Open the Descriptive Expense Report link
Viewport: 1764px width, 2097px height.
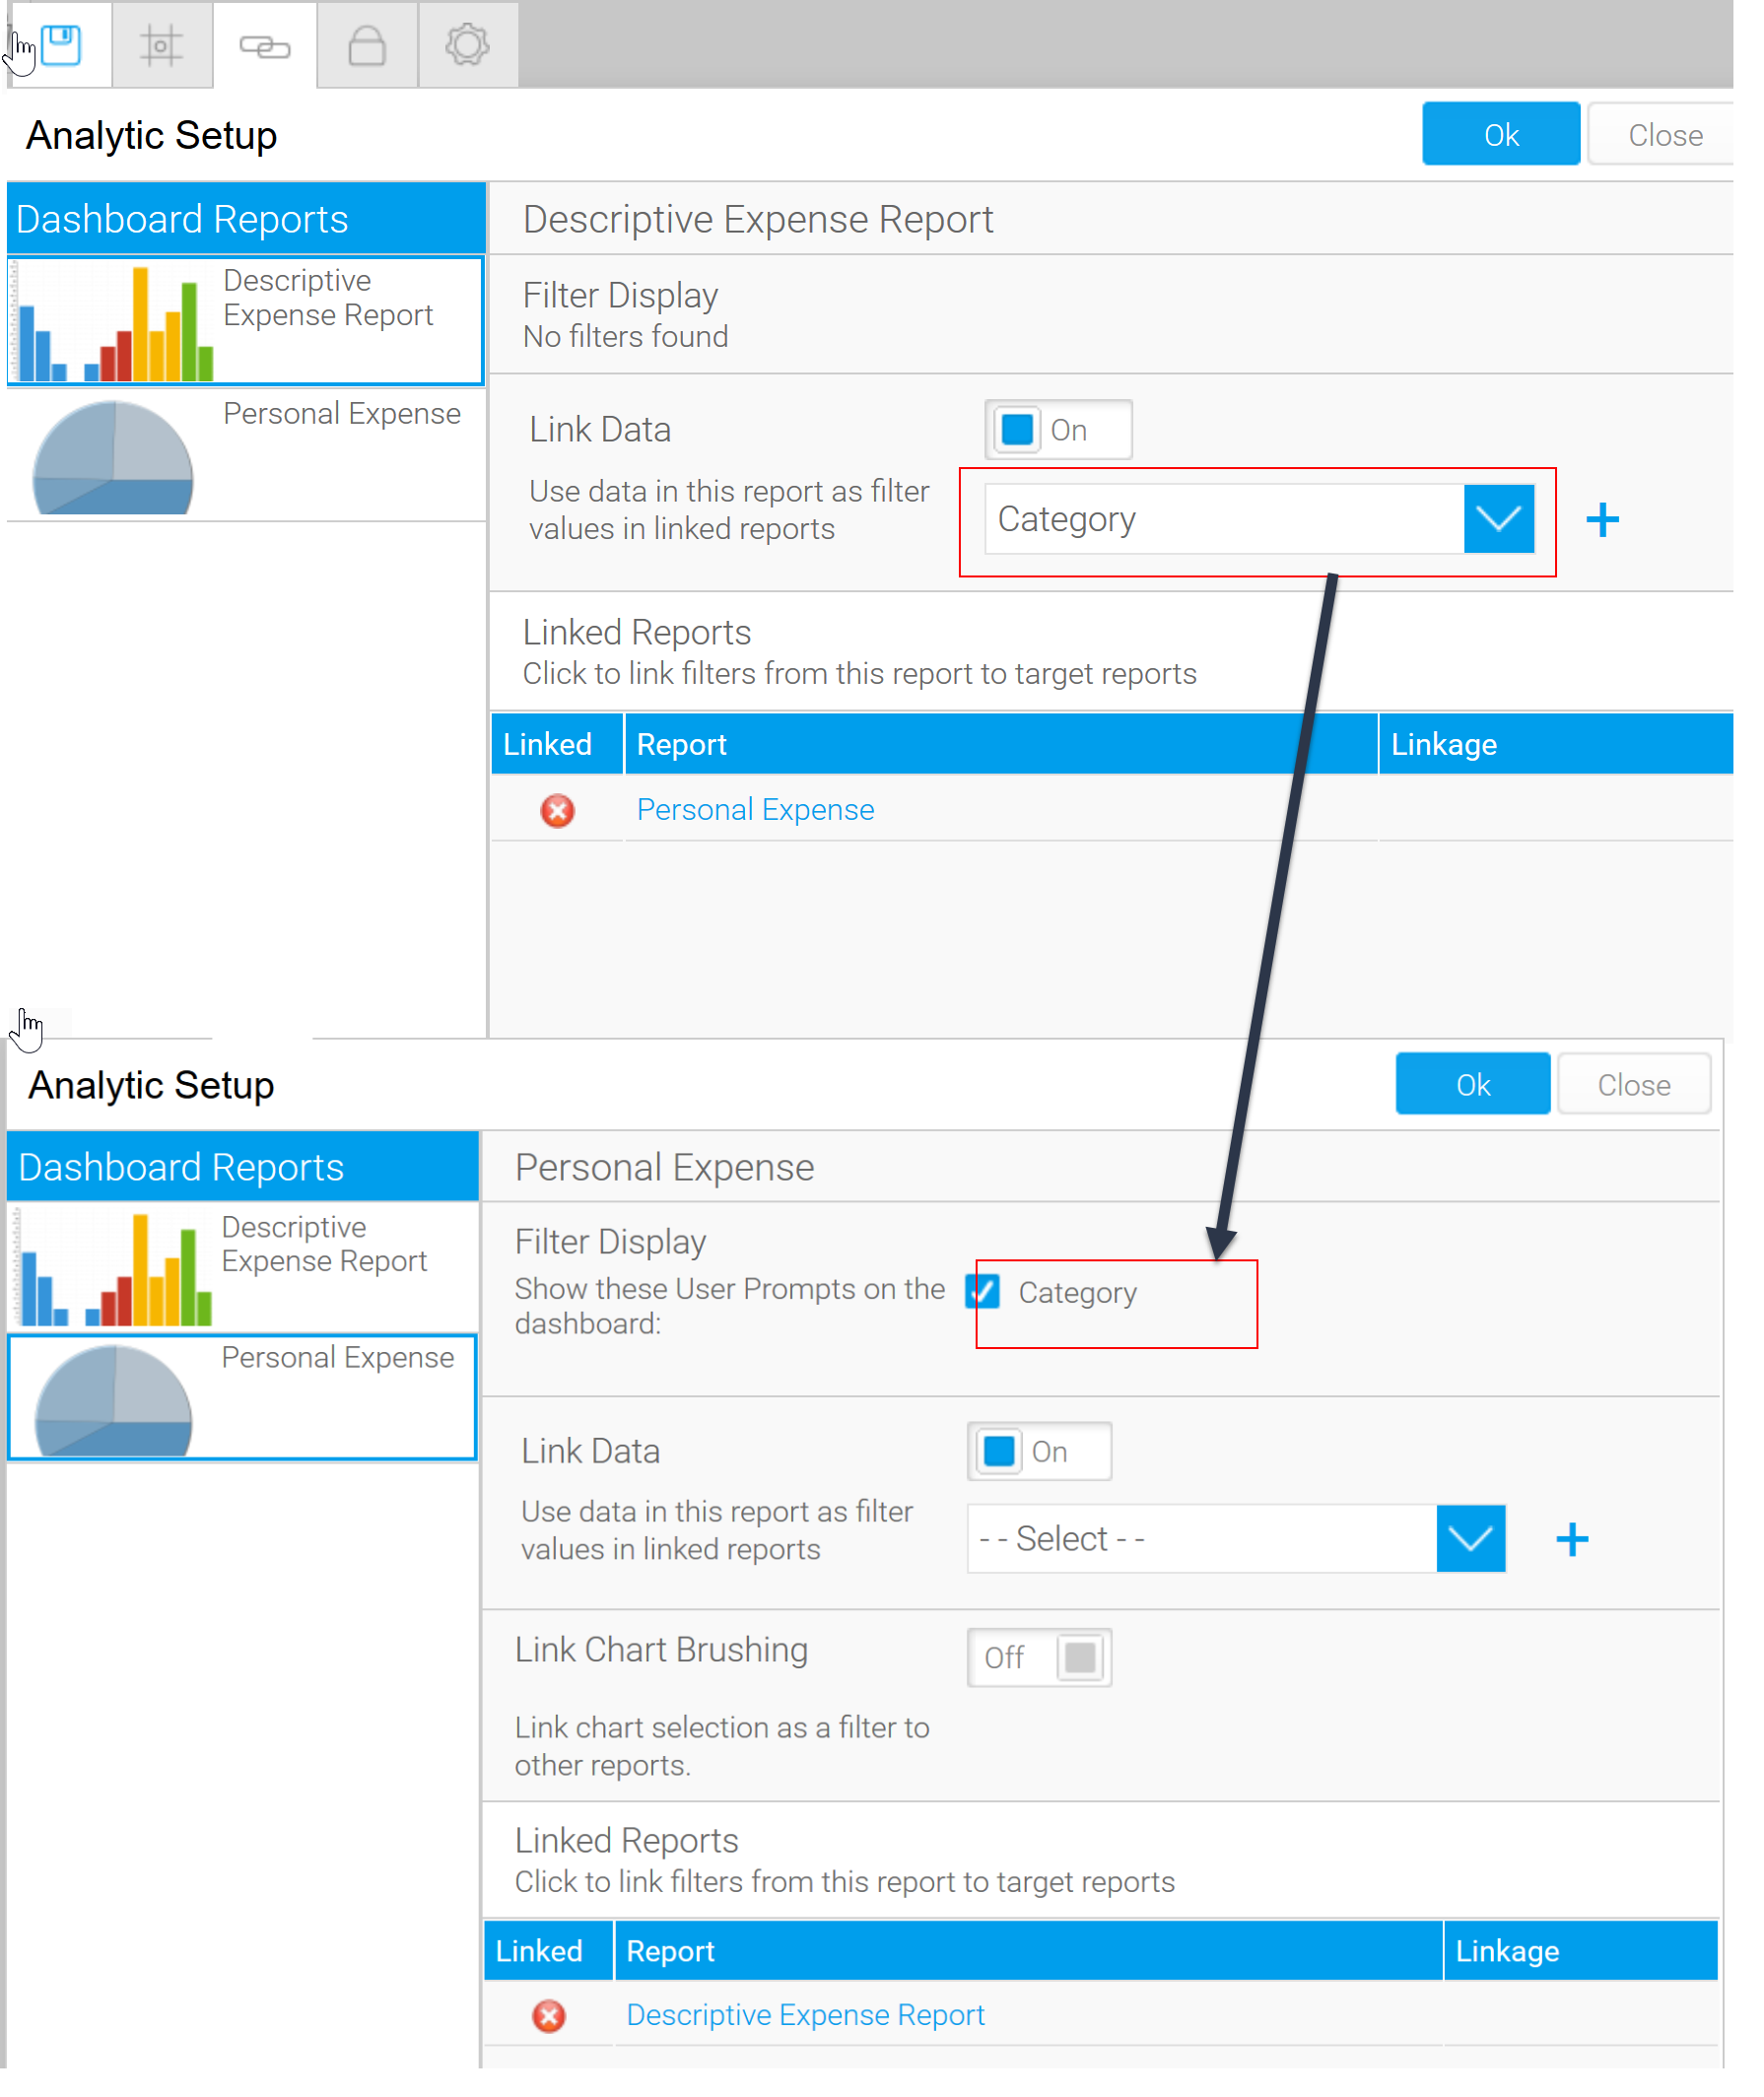tap(805, 2015)
